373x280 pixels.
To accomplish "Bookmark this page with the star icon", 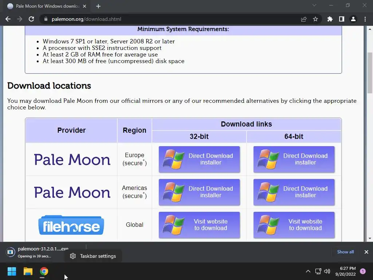I will [315, 19].
